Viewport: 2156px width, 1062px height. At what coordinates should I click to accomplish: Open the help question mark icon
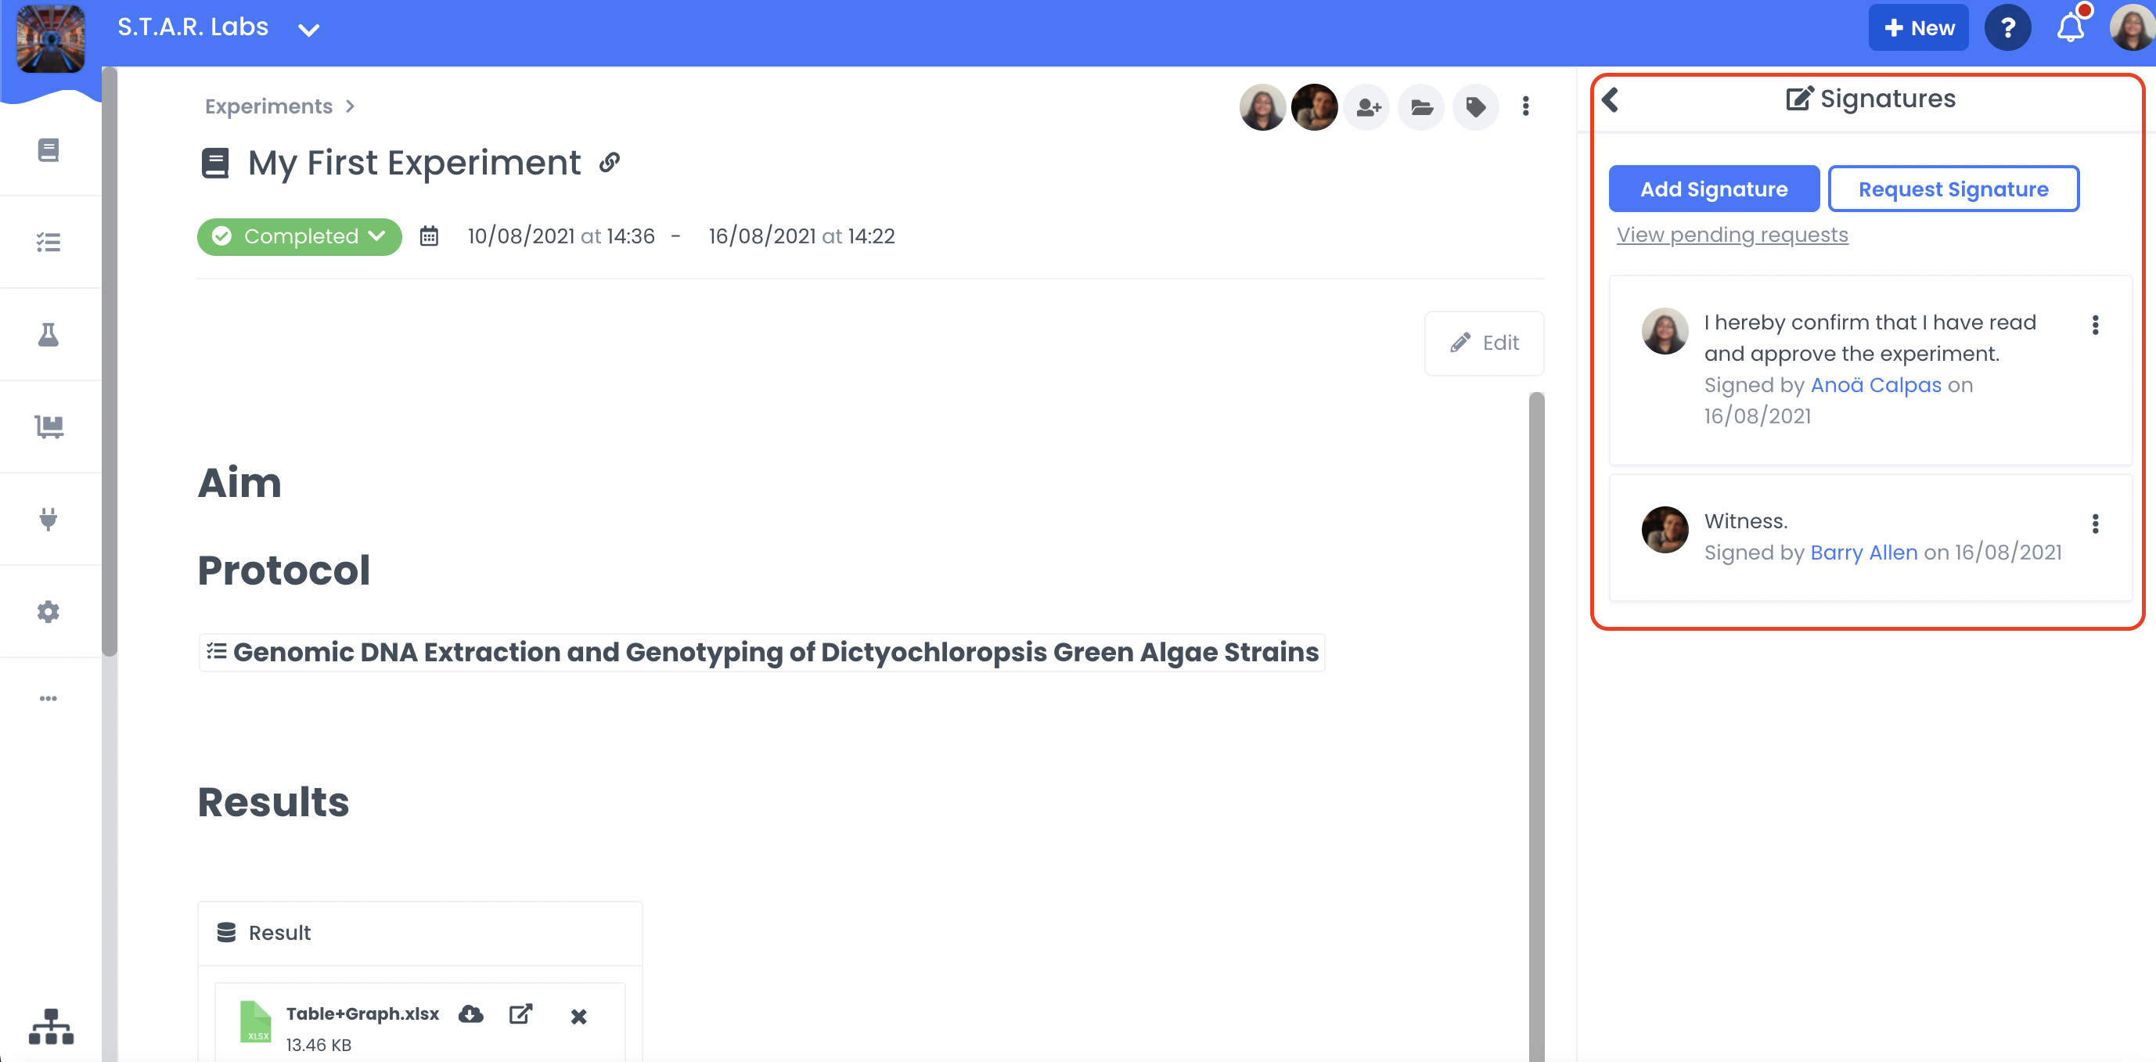coord(2007,28)
